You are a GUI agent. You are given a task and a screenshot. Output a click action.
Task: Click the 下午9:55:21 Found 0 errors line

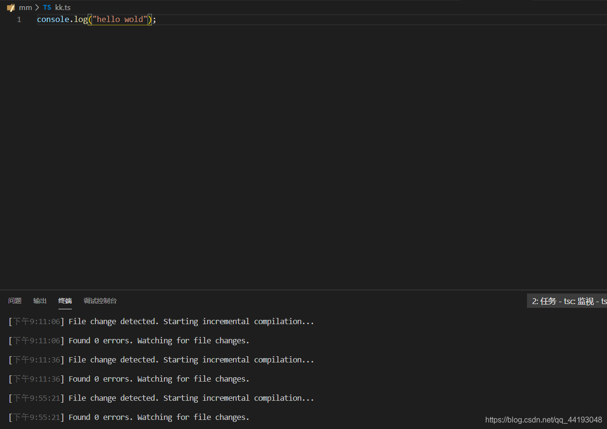[129, 417]
